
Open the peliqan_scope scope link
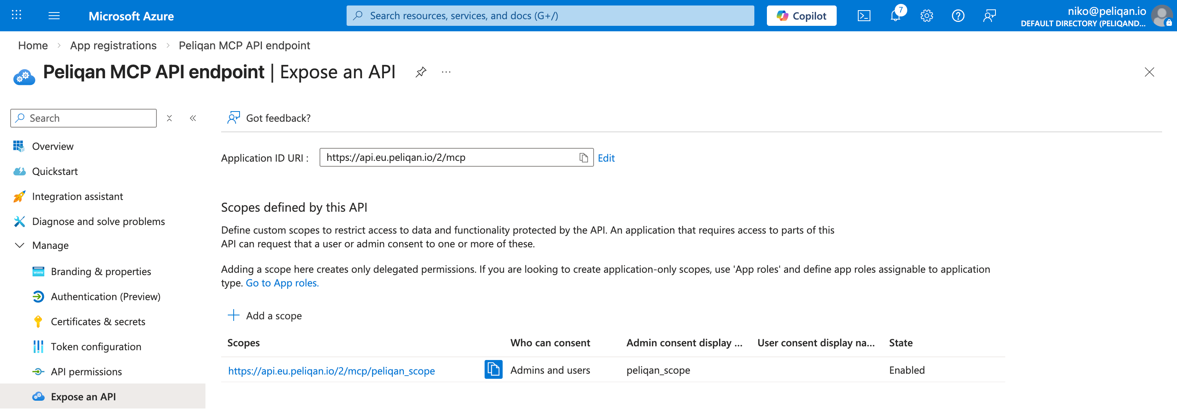[331, 371]
